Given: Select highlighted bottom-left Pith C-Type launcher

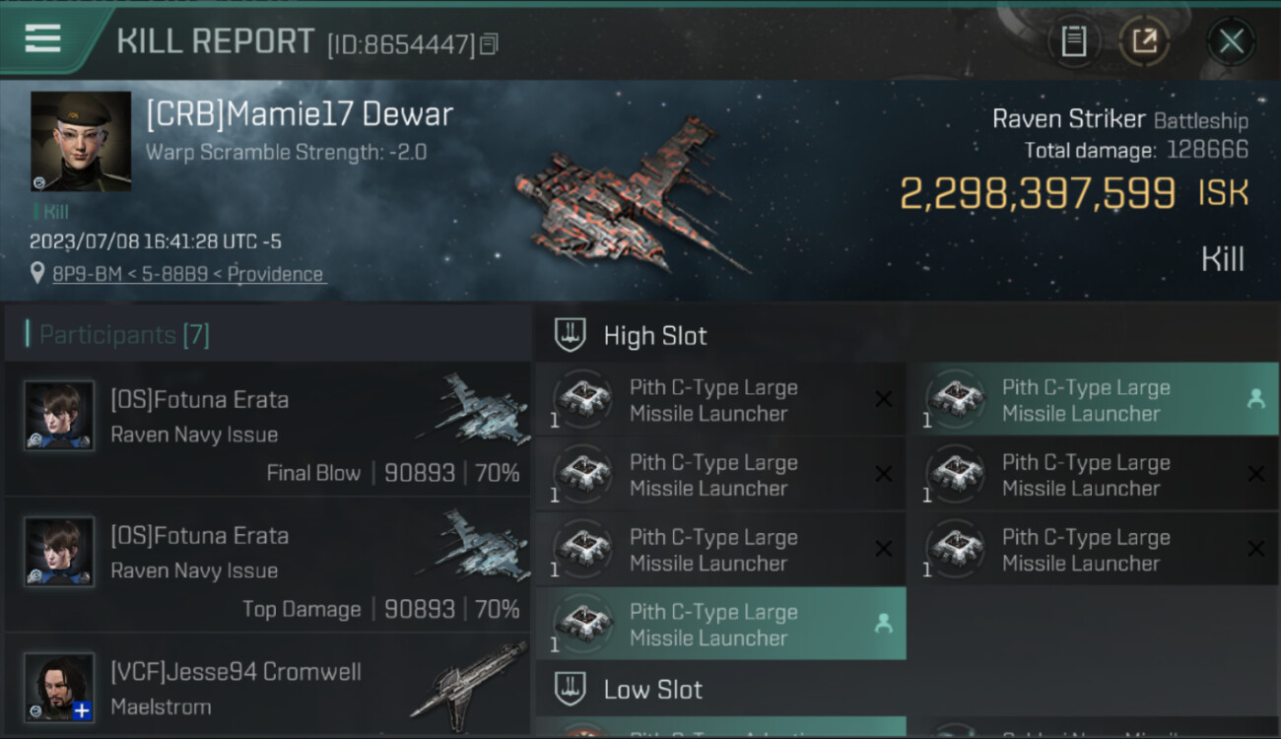Looking at the screenshot, I should (x=720, y=624).
